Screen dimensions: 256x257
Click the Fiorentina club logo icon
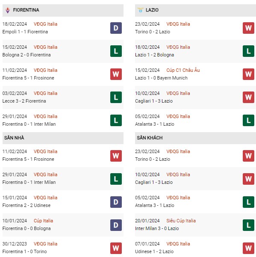click(8, 10)
